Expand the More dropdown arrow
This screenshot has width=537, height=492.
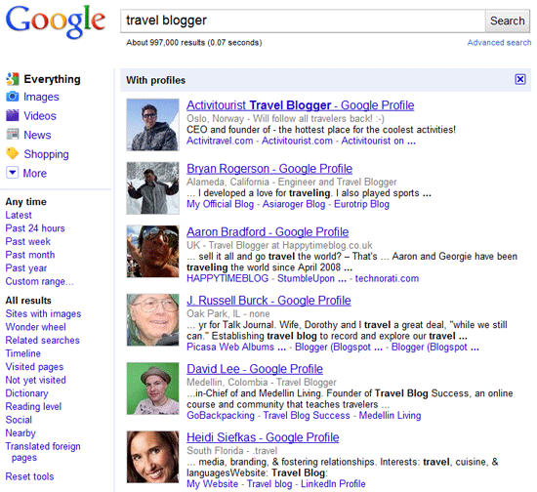coord(13,173)
